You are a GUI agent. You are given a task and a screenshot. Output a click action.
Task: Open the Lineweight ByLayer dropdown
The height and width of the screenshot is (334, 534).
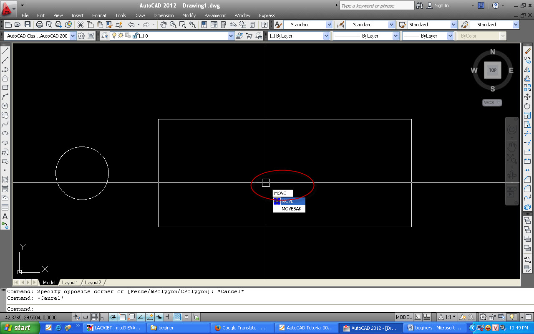click(x=450, y=36)
